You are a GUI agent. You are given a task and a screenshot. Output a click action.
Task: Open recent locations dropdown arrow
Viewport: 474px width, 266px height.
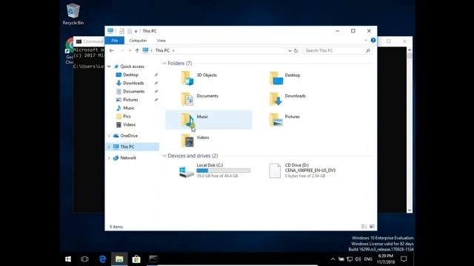tap(130, 51)
